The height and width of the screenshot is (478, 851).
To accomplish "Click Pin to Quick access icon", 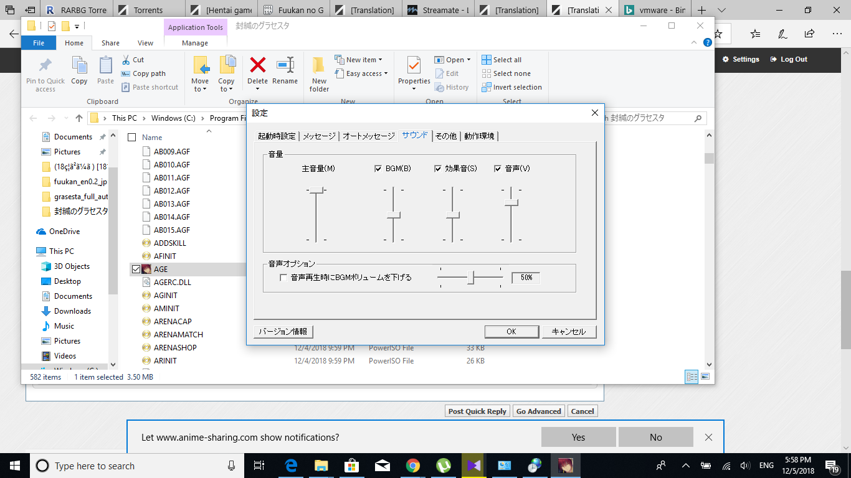I will coord(45,65).
